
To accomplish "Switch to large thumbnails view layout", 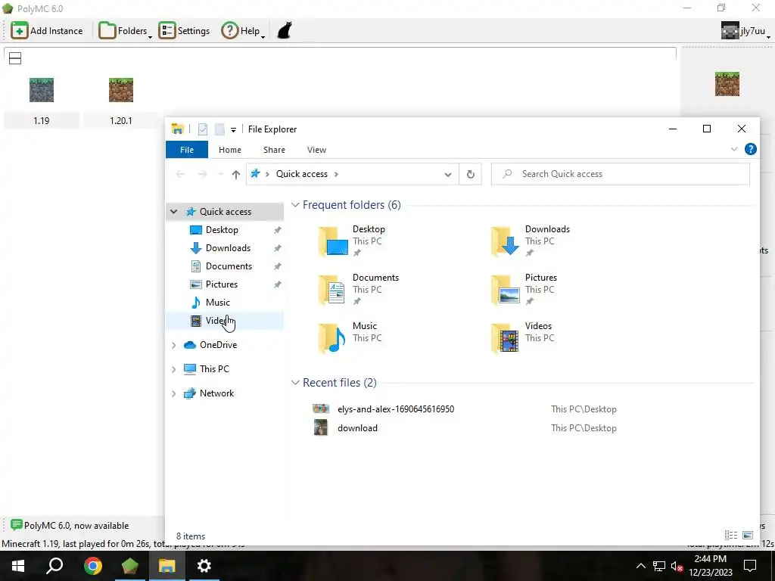I will point(747,535).
